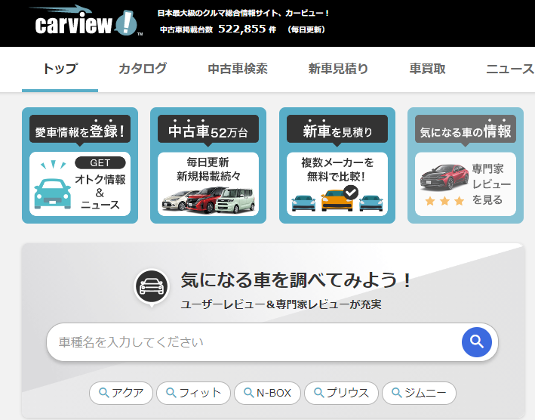Click the ユーザーレビュー＆専門家レビューが充実 subtitle

(x=281, y=304)
